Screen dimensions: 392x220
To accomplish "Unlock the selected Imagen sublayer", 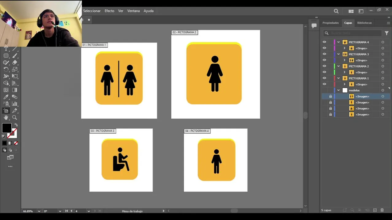I will (330, 96).
